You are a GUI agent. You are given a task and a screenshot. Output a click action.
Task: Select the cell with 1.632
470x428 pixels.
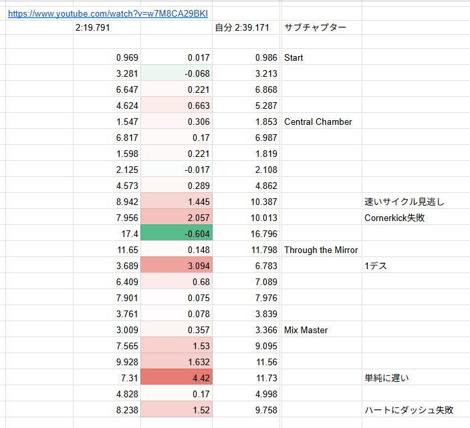point(177,362)
